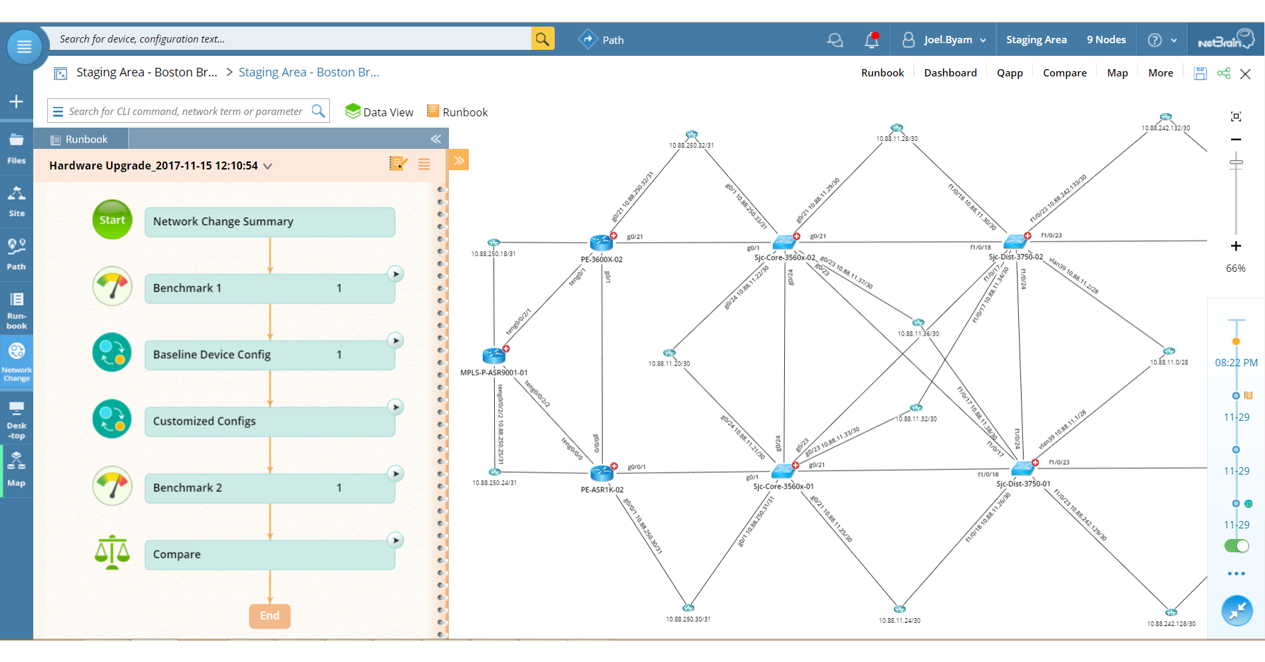Open the notifications bell icon

(871, 40)
